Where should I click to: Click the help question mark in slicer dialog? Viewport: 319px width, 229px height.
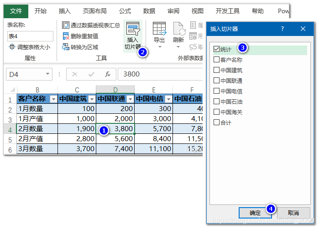tap(282, 29)
